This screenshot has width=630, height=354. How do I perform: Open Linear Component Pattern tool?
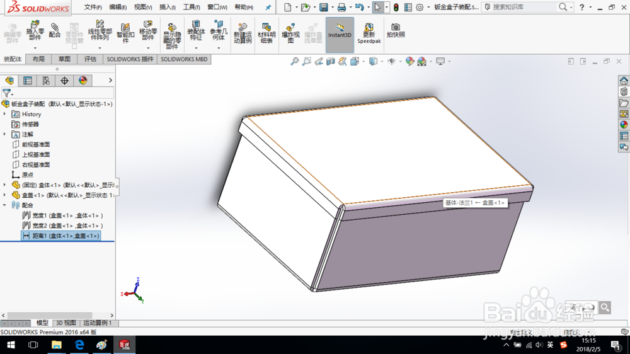click(100, 30)
